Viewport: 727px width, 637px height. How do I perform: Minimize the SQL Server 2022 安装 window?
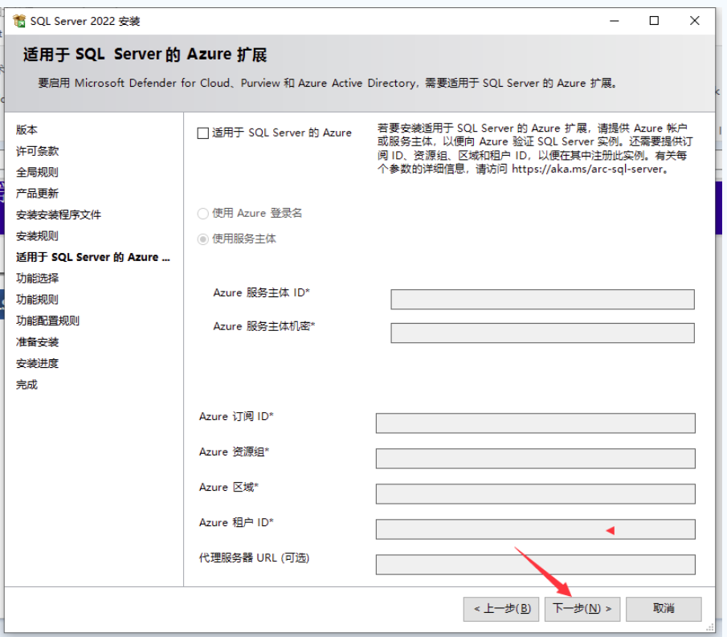point(615,21)
